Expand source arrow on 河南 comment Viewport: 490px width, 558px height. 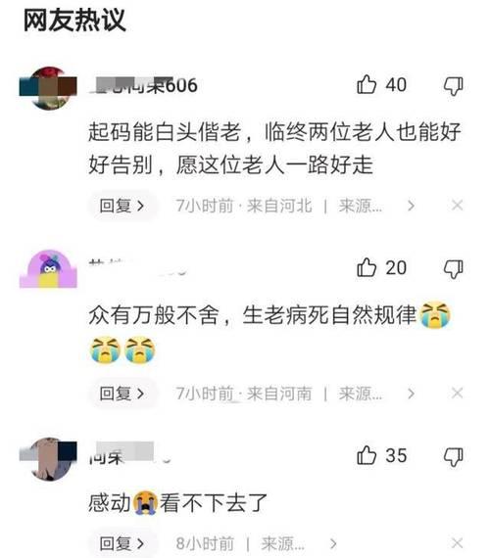tap(411, 394)
